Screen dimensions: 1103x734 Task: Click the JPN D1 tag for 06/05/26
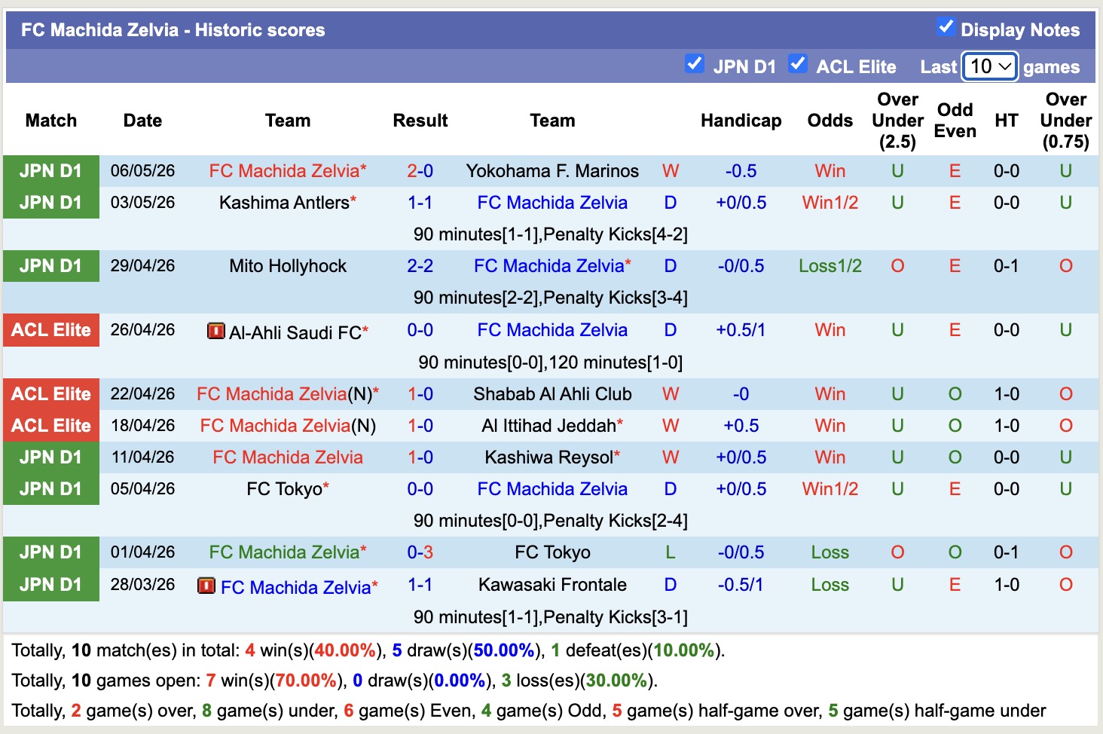pyautogui.click(x=51, y=171)
